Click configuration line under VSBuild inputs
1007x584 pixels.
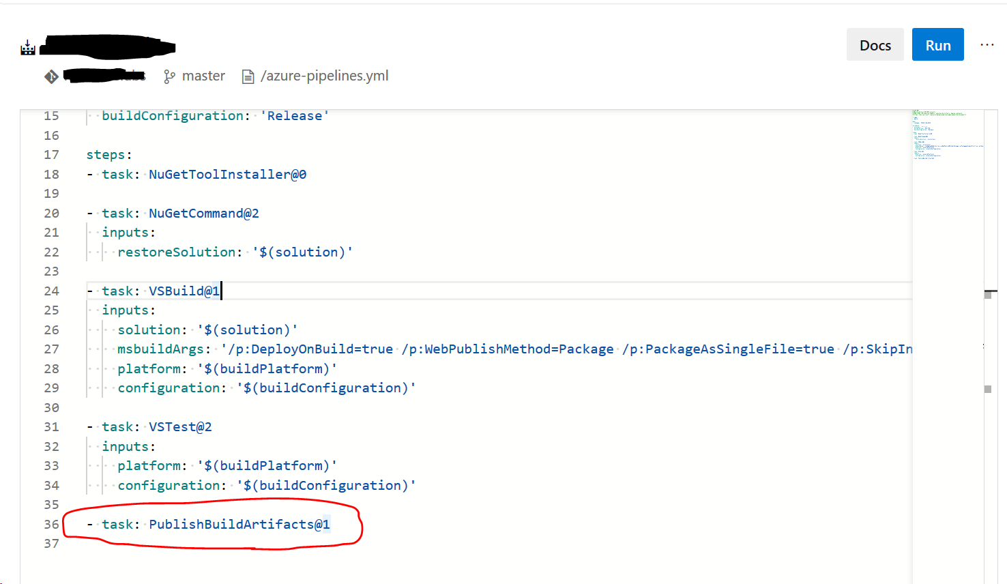(266, 388)
